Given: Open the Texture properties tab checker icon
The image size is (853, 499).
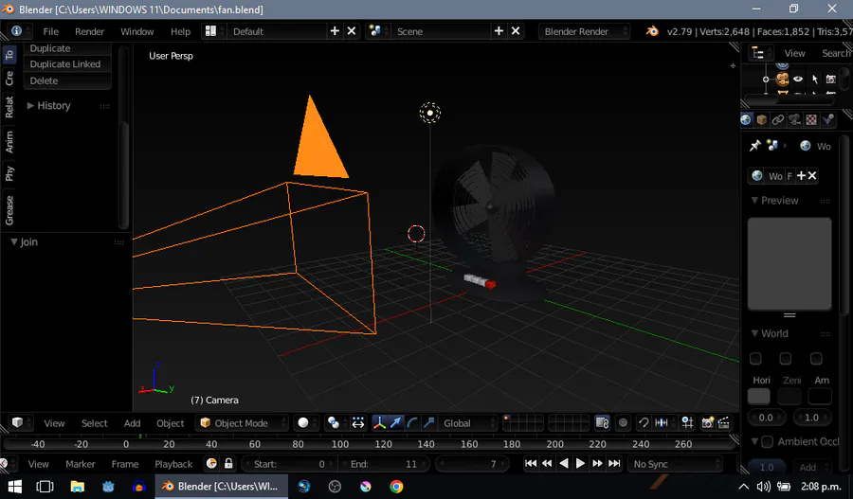Looking at the screenshot, I should pyautogui.click(x=811, y=119).
